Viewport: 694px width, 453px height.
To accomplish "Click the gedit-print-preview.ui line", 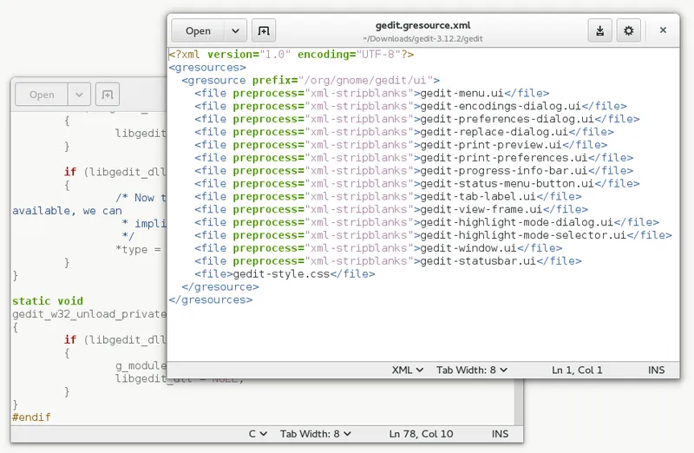I will click(x=401, y=144).
